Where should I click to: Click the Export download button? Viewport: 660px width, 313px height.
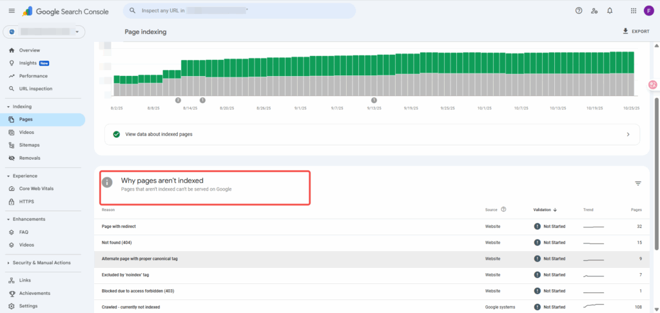point(636,31)
